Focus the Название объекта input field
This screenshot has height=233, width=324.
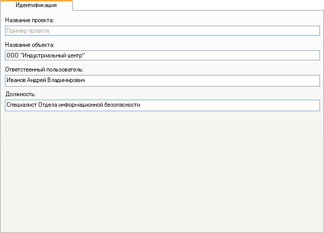163,55
